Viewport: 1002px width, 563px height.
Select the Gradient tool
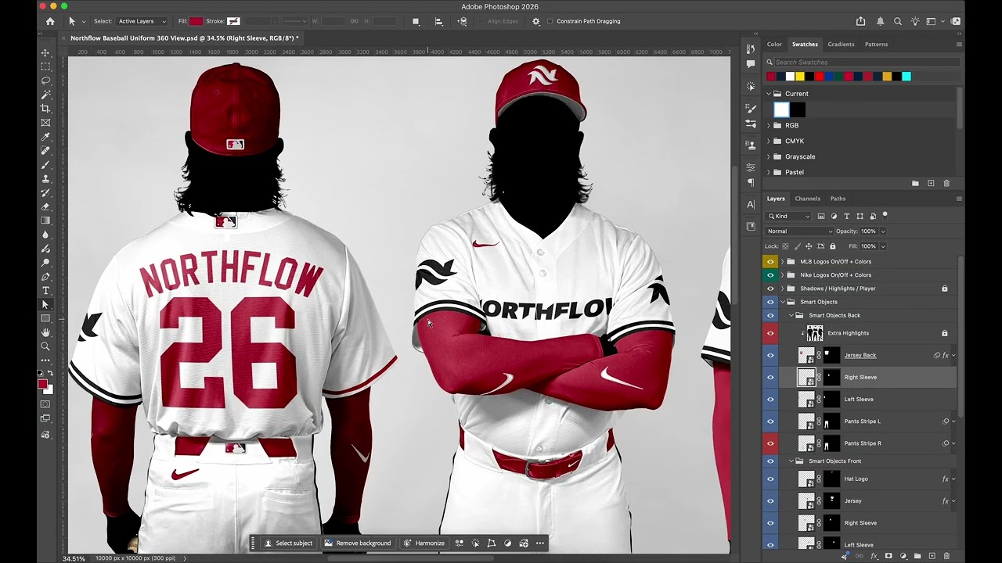(x=45, y=221)
